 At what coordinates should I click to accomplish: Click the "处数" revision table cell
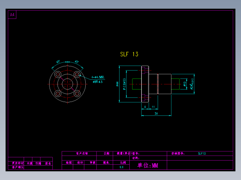(30, 163)
